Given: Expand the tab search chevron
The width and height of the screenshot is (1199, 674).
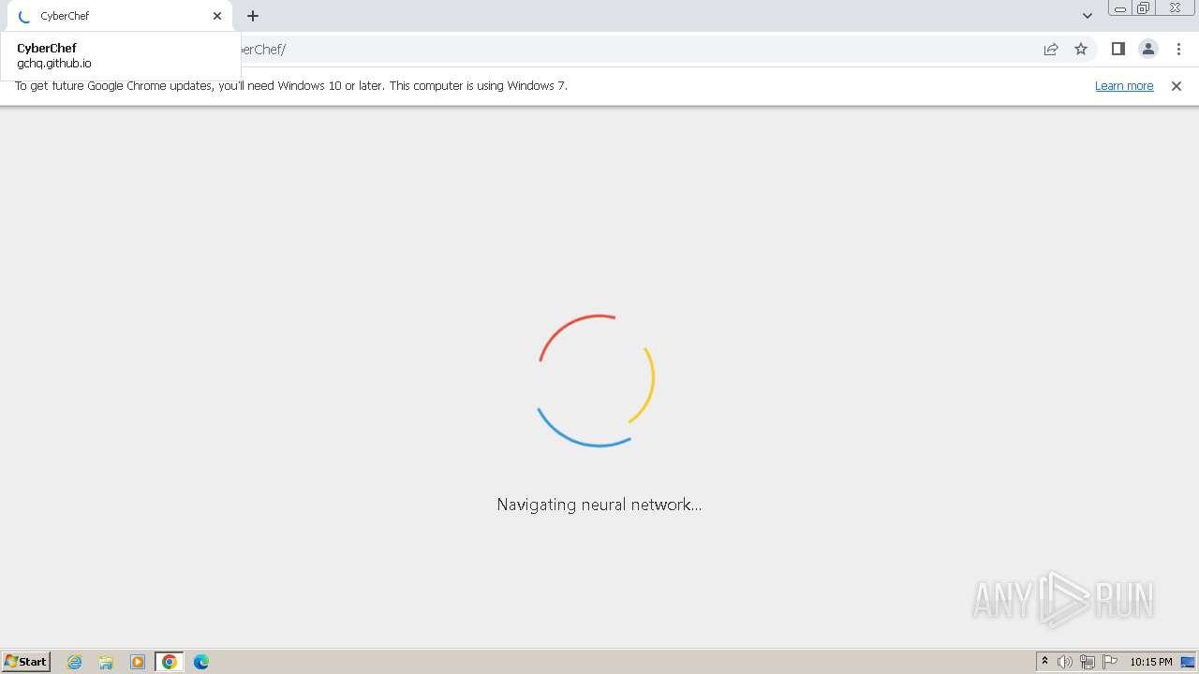Looking at the screenshot, I should point(1087,16).
